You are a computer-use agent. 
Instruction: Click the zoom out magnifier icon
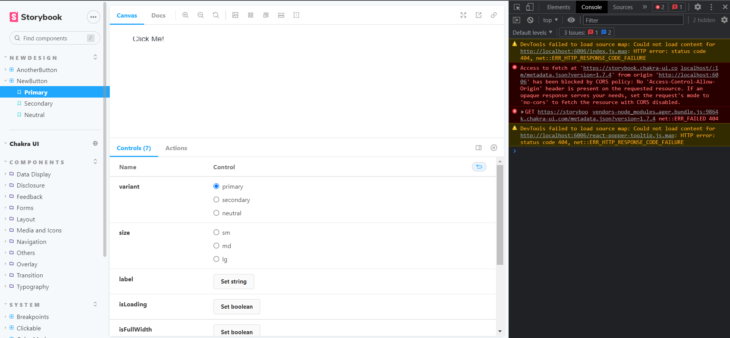point(201,15)
